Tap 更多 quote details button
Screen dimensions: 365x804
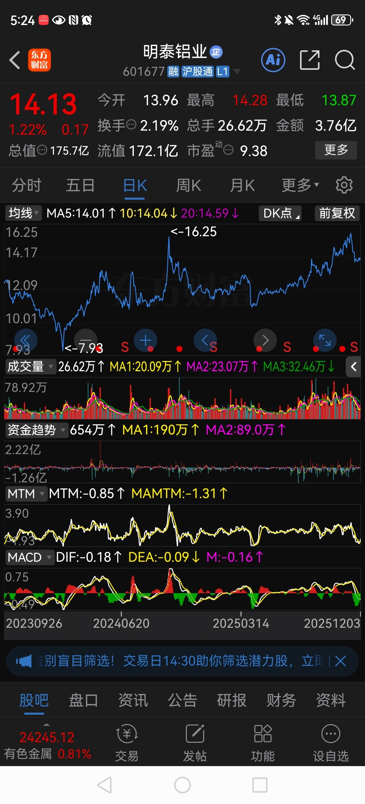[336, 150]
